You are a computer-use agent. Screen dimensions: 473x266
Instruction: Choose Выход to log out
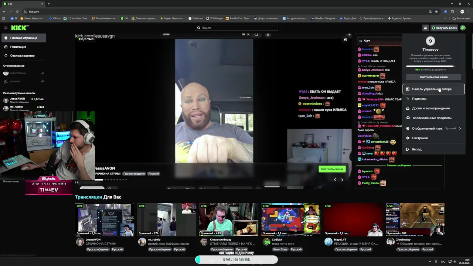point(433,149)
